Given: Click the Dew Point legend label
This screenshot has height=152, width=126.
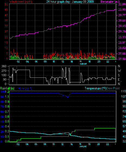Looking at the screenshot, I should 113,88.
